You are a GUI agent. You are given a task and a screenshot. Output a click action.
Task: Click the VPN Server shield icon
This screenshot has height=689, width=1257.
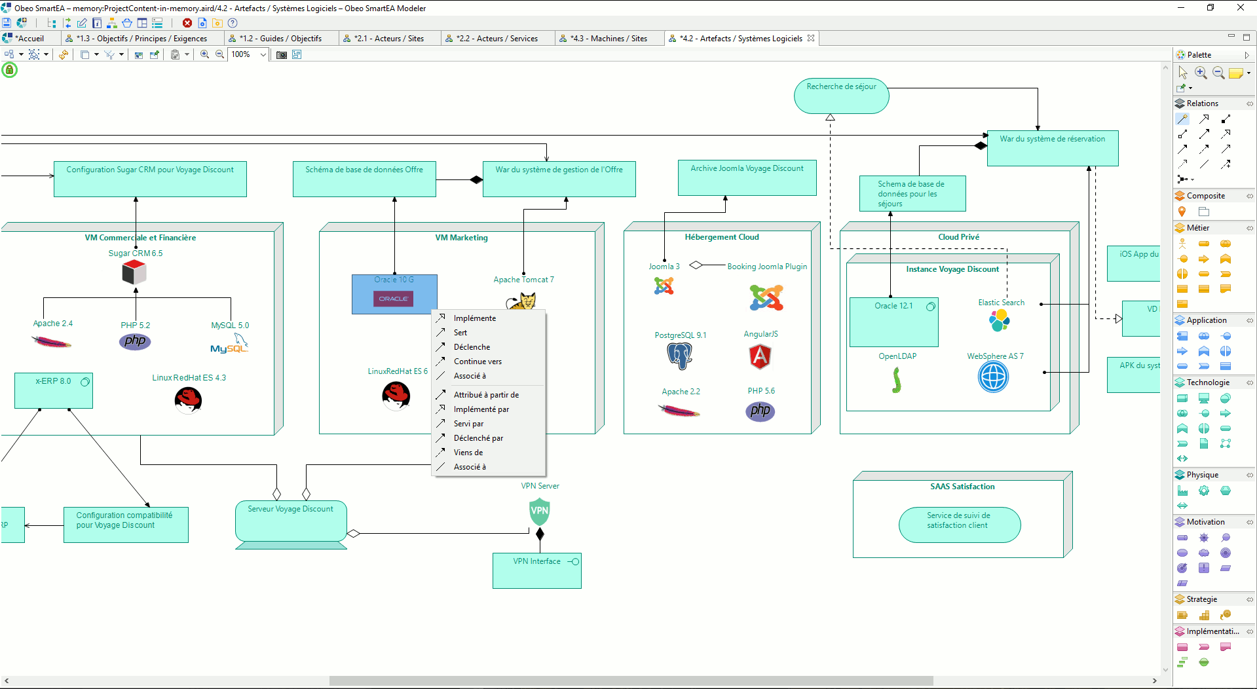coord(540,511)
